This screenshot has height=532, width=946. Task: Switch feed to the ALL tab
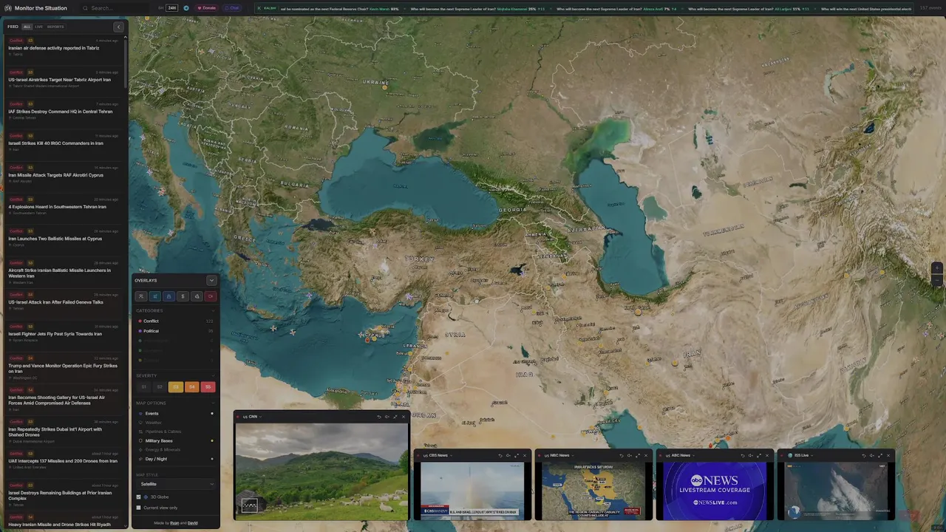click(27, 27)
